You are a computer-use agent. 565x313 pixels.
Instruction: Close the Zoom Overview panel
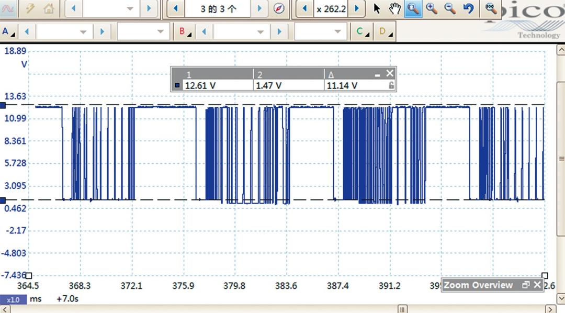point(537,285)
